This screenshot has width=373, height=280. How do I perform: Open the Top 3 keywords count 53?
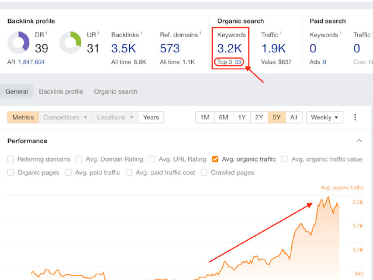[x=238, y=62]
